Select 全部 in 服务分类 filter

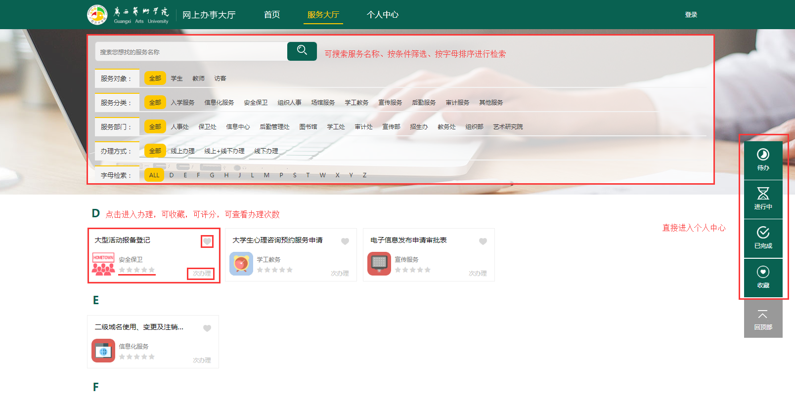point(155,102)
